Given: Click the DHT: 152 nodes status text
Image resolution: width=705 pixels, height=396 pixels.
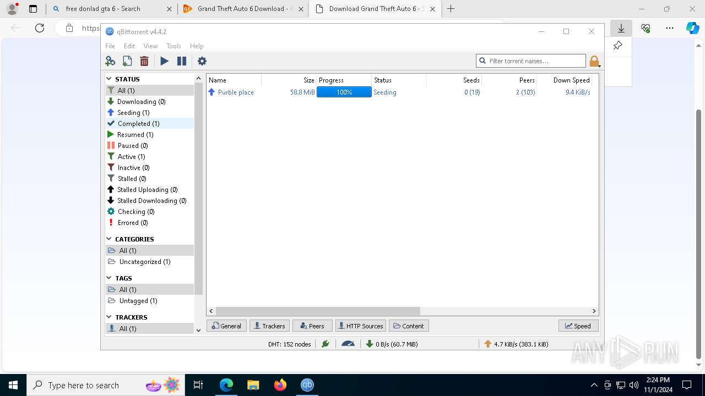Looking at the screenshot, I should point(289,344).
